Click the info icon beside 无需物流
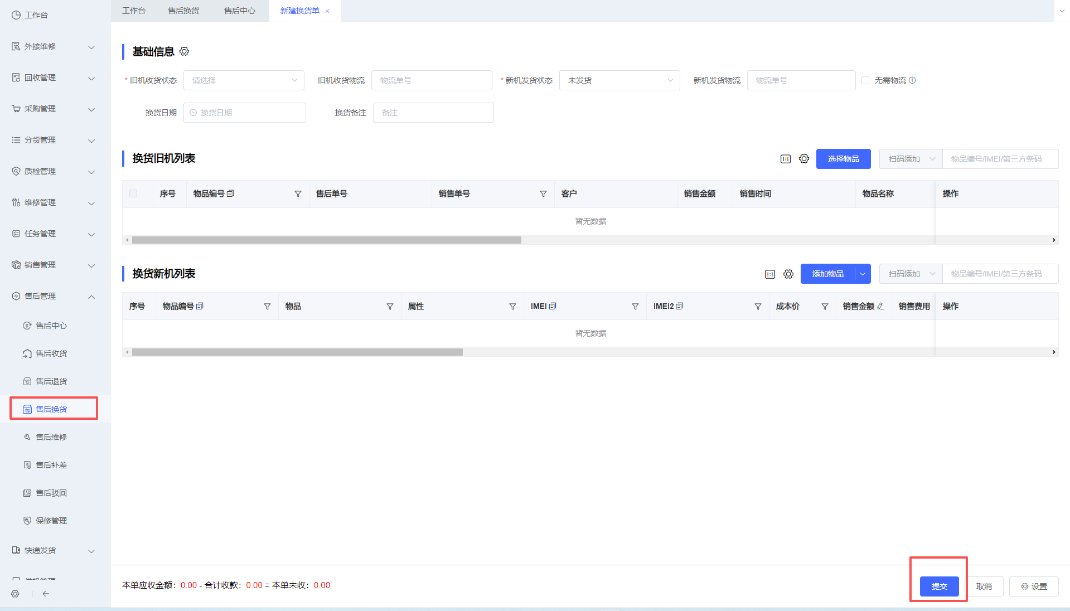This screenshot has height=611, width=1070. pos(912,80)
